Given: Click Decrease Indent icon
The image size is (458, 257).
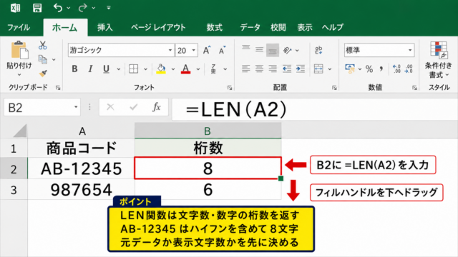Looking at the screenshot, I should [x=287, y=69].
